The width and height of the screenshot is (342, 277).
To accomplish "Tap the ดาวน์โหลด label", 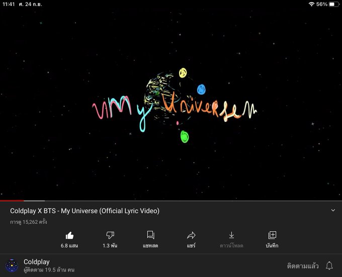I will click(231, 246).
